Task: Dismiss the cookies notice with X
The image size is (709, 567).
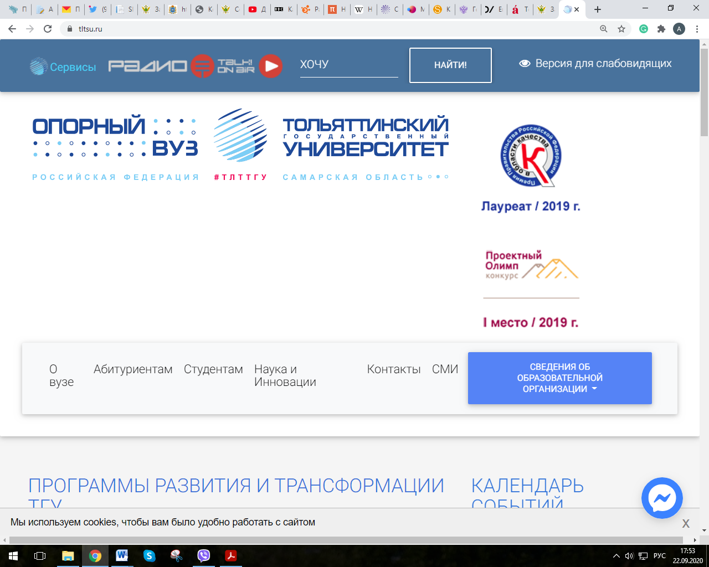Action: (x=686, y=523)
